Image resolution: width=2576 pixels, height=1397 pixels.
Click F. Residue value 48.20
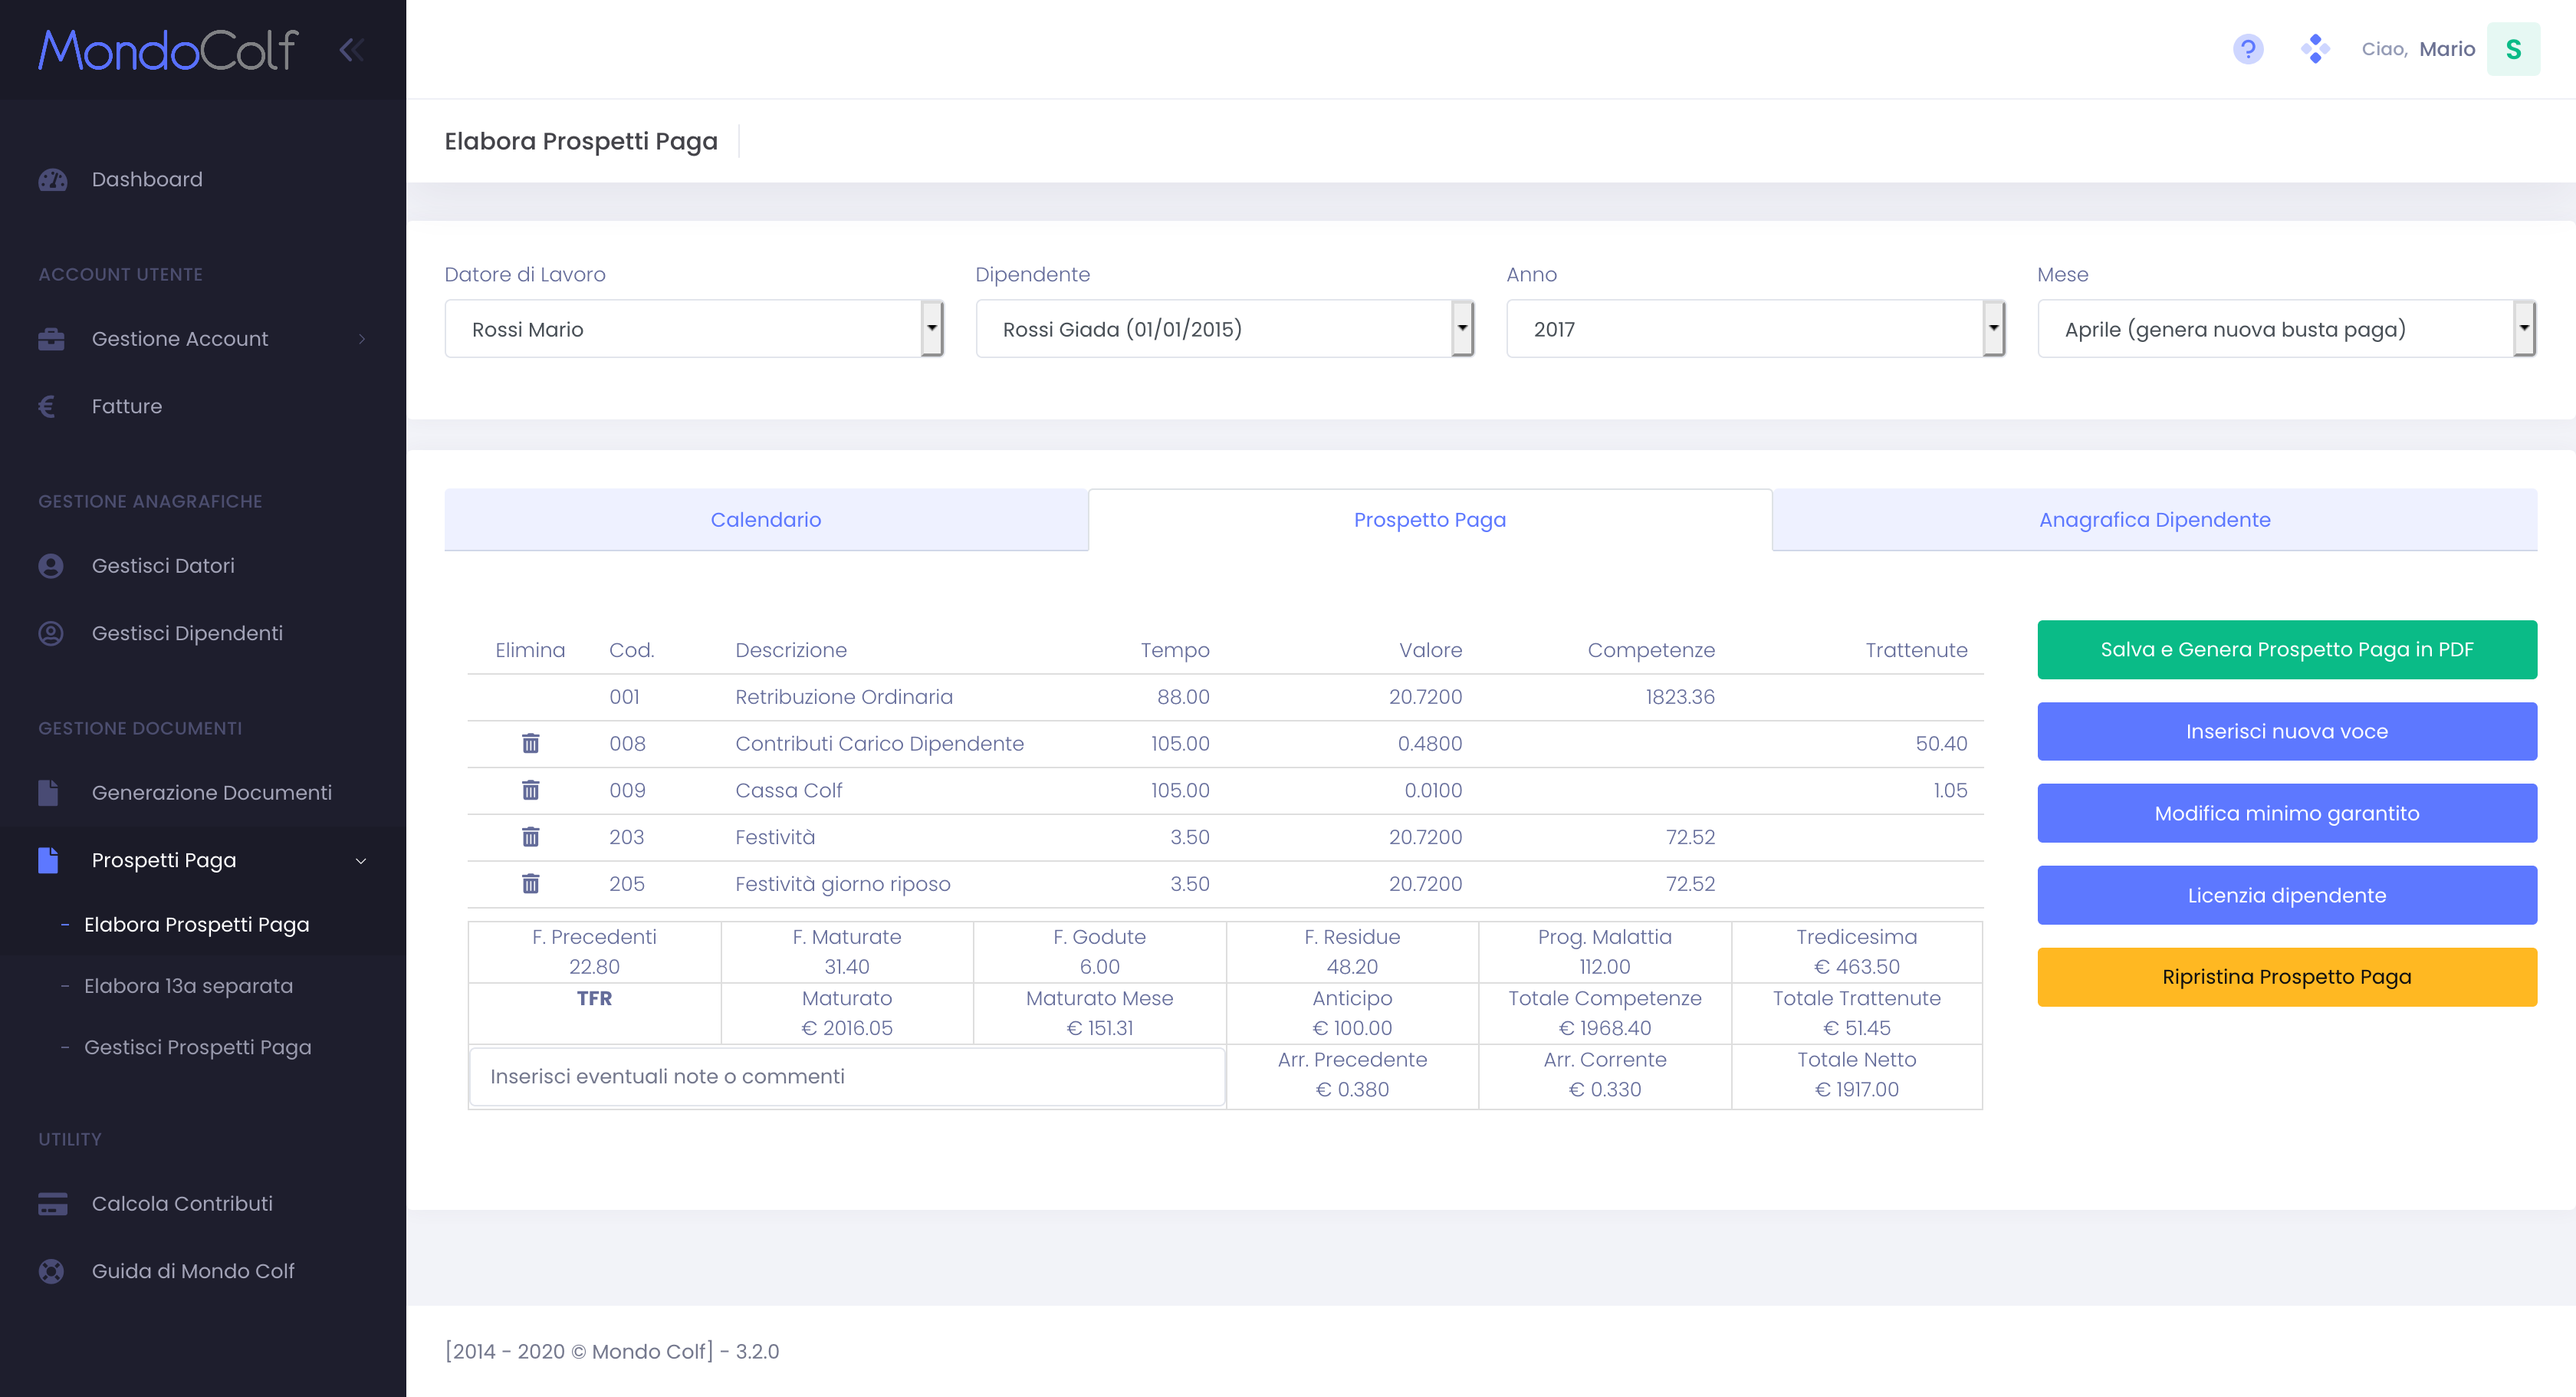point(1352,966)
